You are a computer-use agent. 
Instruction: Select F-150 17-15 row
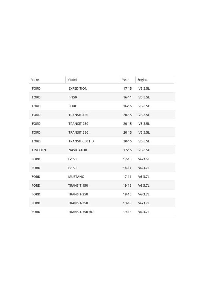[x=102, y=159]
